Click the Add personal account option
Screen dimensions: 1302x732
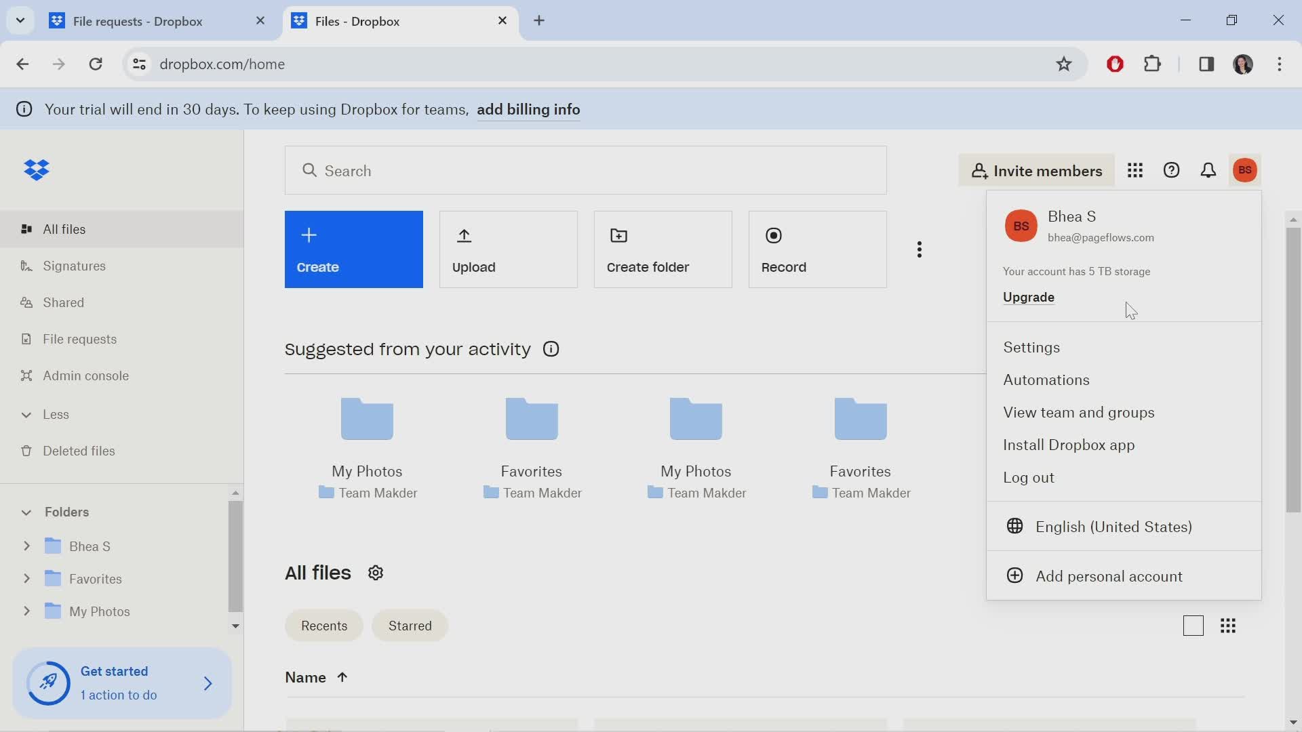1109,575
